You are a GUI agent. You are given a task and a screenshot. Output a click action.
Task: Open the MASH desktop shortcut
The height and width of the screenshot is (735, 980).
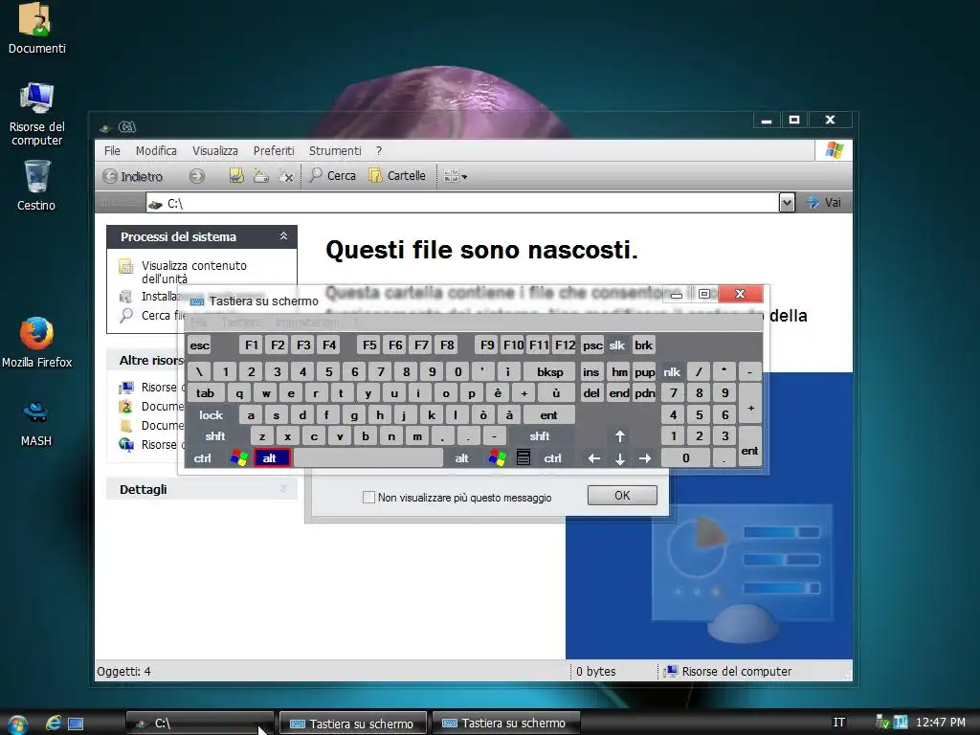pos(36,423)
